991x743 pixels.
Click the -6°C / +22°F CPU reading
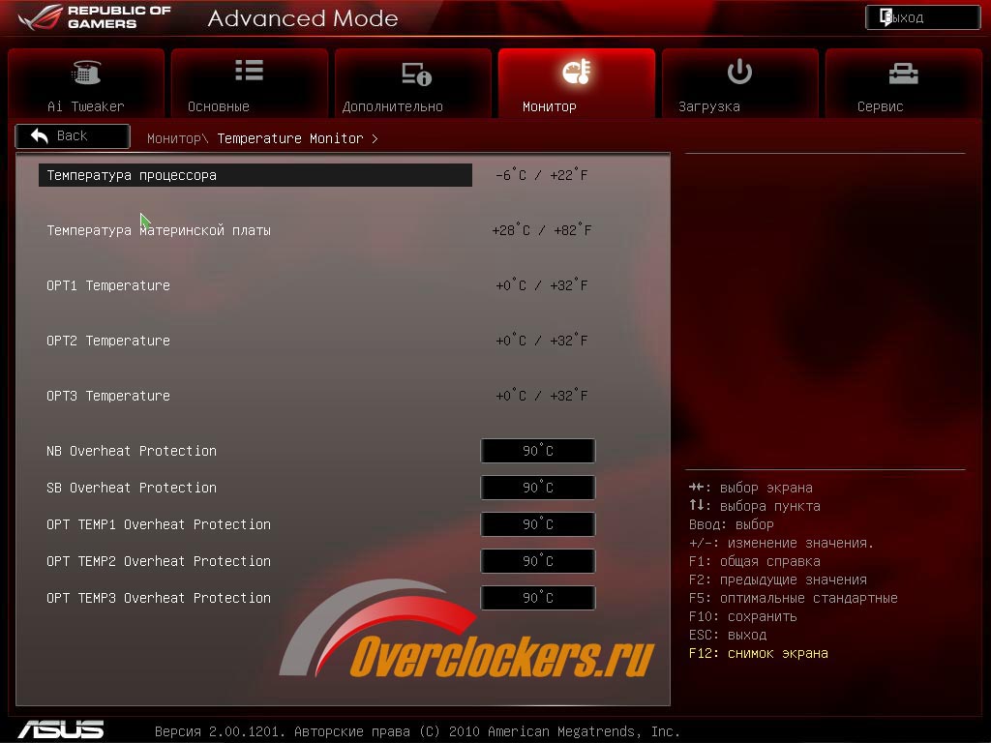[542, 174]
